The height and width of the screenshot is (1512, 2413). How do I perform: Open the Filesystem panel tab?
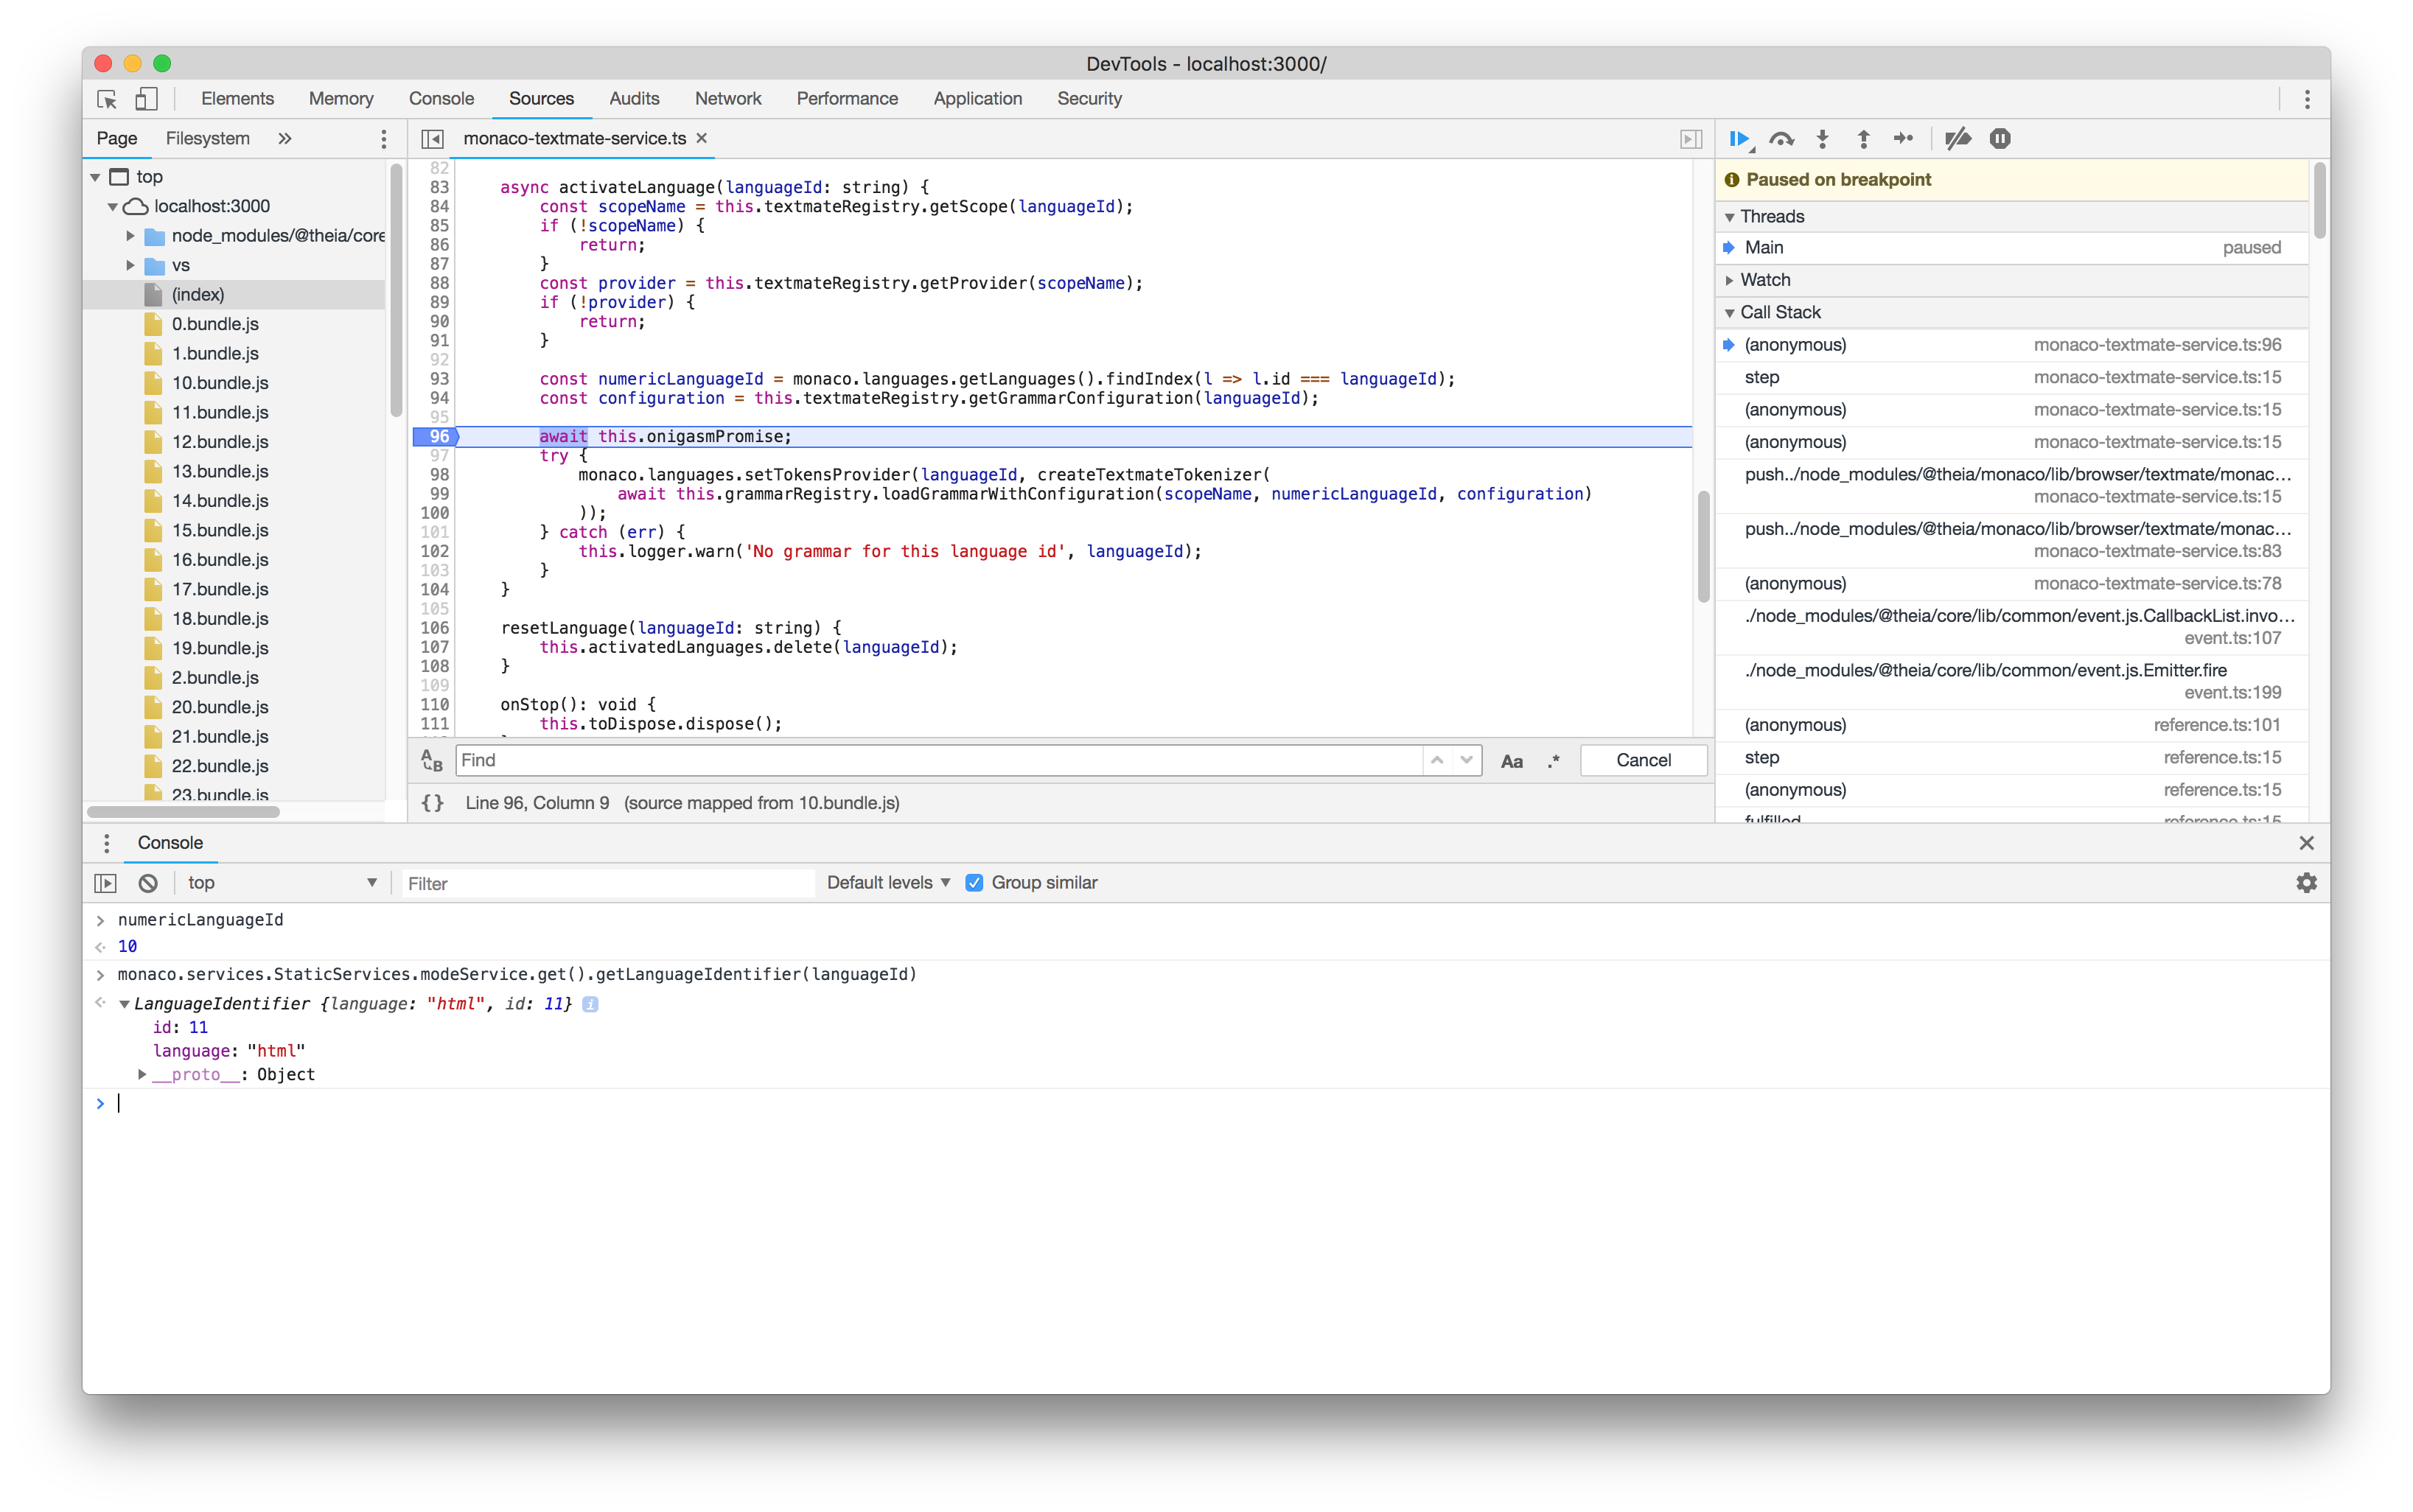(x=207, y=138)
